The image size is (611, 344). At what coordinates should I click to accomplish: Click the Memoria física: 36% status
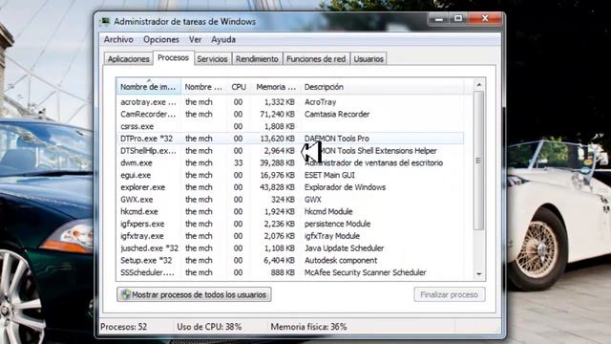pyautogui.click(x=308, y=327)
